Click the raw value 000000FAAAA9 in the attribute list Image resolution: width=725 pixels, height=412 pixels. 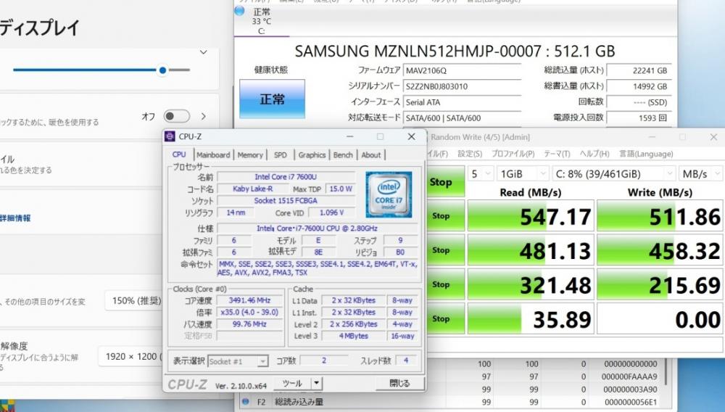(629, 376)
